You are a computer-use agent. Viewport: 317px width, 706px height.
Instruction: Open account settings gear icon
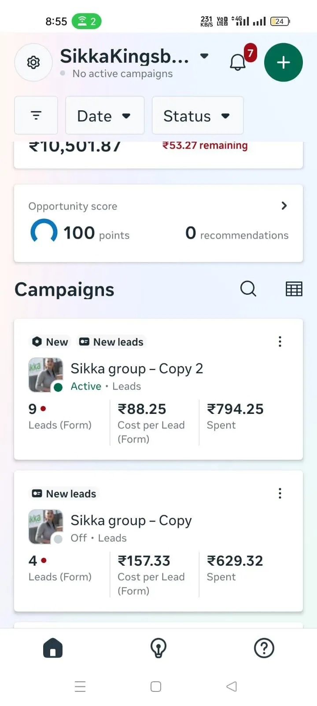pyautogui.click(x=33, y=63)
